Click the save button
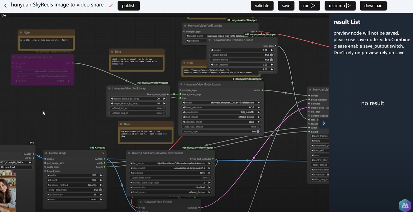413x212 pixels. coord(286,6)
